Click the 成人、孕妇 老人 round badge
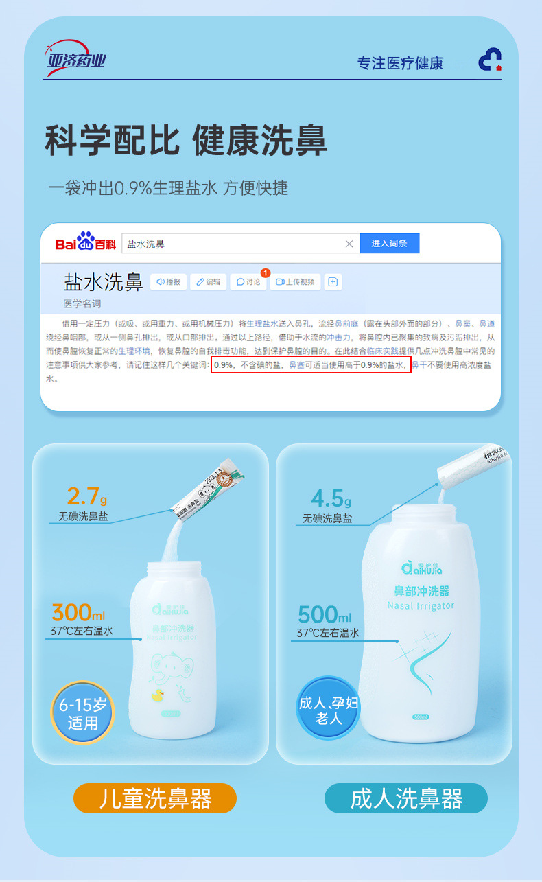The image size is (542, 882). click(329, 709)
